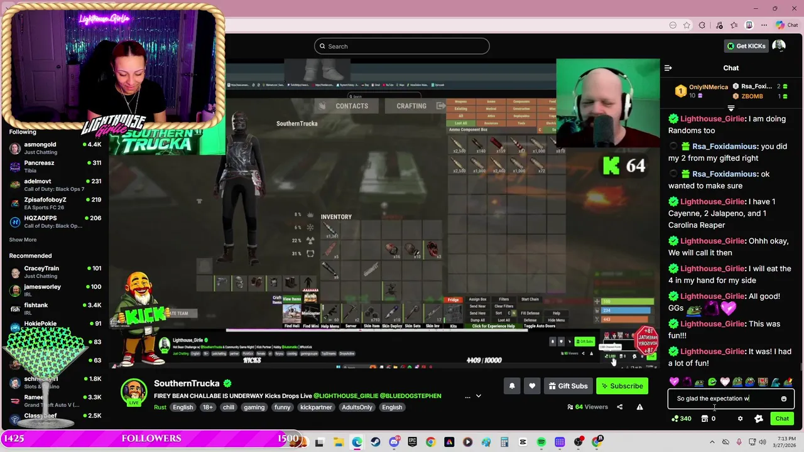804x452 pixels.
Task: Select the English language tag
Action: click(x=183, y=407)
